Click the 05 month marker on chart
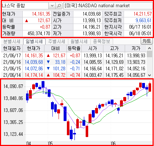Screen dimensions: 154x146 point(50,143)
